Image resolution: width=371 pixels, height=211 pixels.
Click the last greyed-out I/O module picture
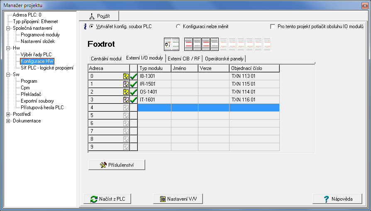tap(267, 44)
